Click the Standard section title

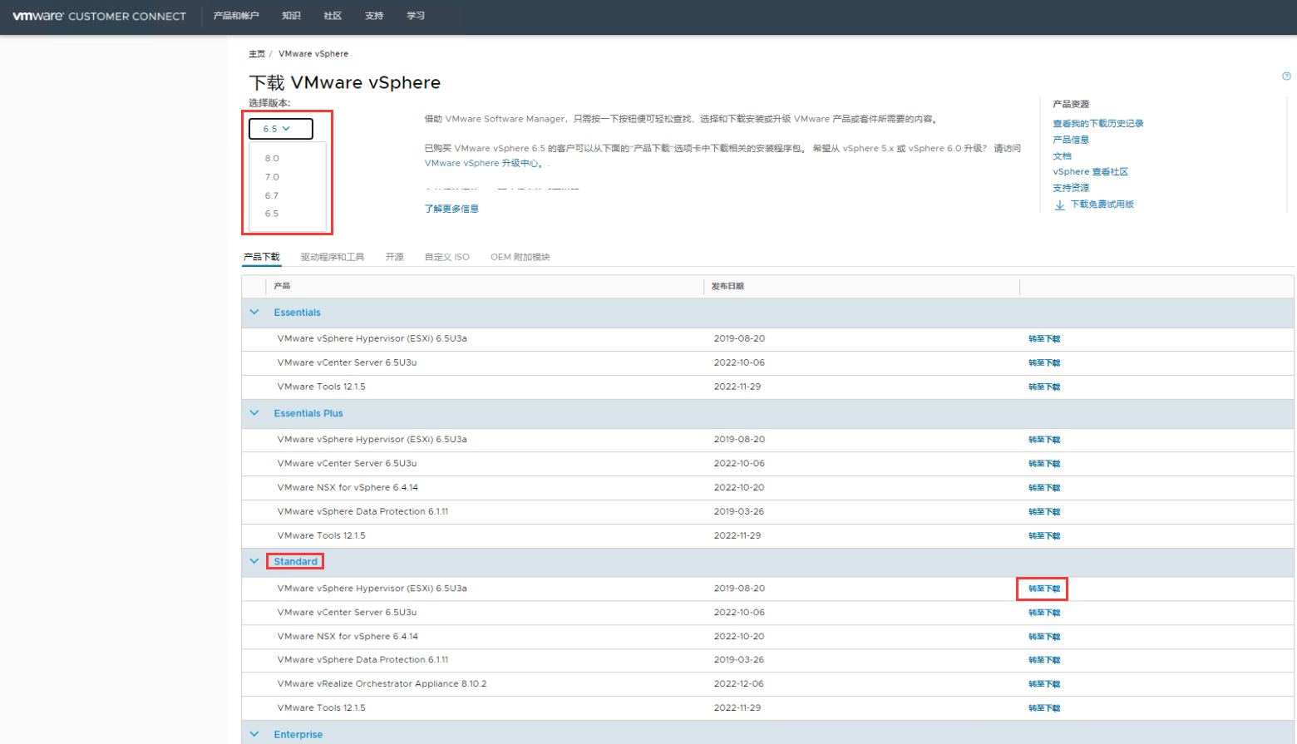296,562
